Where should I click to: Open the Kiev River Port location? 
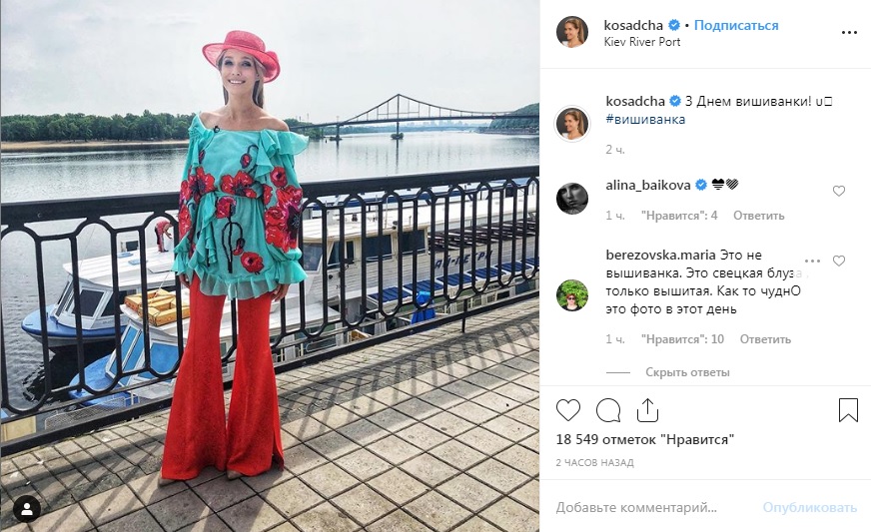click(642, 42)
